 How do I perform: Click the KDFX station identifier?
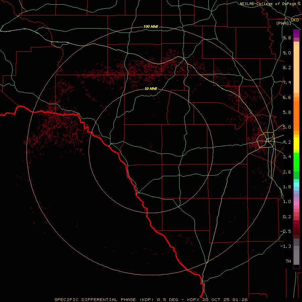point(193,300)
